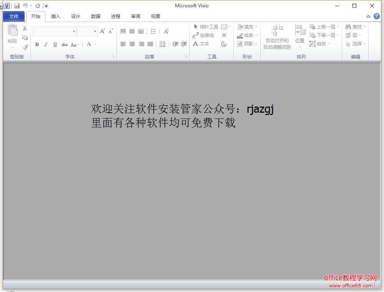
Task: Open the 阴影 shadow menu
Action: point(247,43)
